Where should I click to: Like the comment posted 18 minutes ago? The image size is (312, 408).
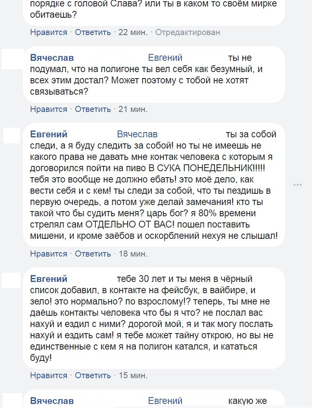coord(48,254)
